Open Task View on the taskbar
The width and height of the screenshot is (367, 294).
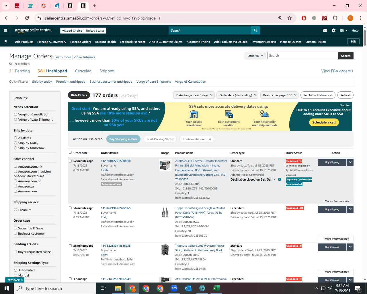(x=103, y=288)
